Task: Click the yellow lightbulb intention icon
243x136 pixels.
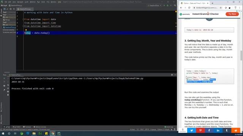Action: point(26,30)
